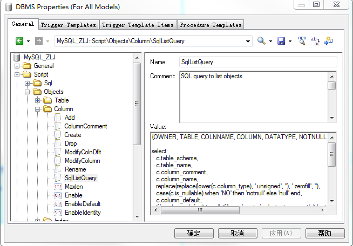Click the red icon beside EnableIdentity
Viewport: 353px width, 246px height.
pyautogui.click(x=58, y=213)
